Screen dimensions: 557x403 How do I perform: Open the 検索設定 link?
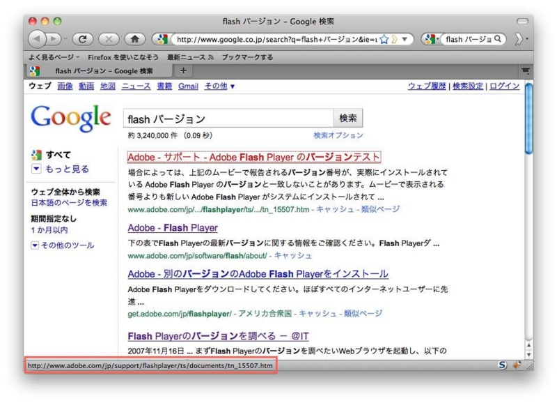click(x=468, y=86)
